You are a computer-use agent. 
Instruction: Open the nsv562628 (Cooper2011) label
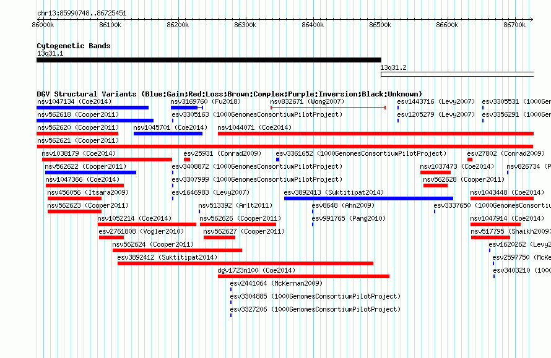click(464, 179)
